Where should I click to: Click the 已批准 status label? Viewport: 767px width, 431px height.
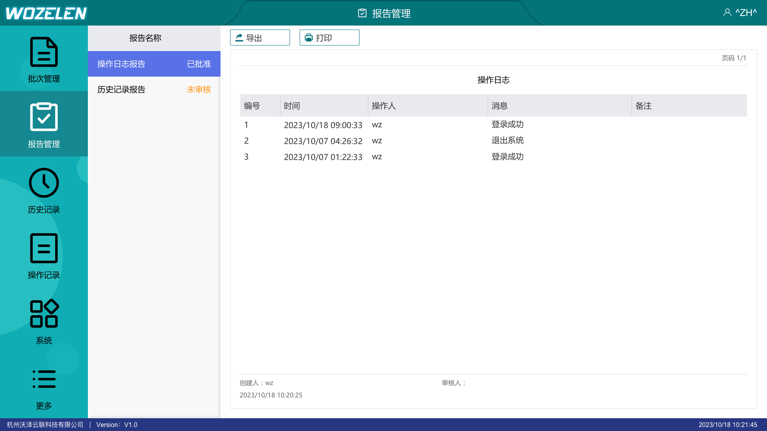[x=199, y=64]
